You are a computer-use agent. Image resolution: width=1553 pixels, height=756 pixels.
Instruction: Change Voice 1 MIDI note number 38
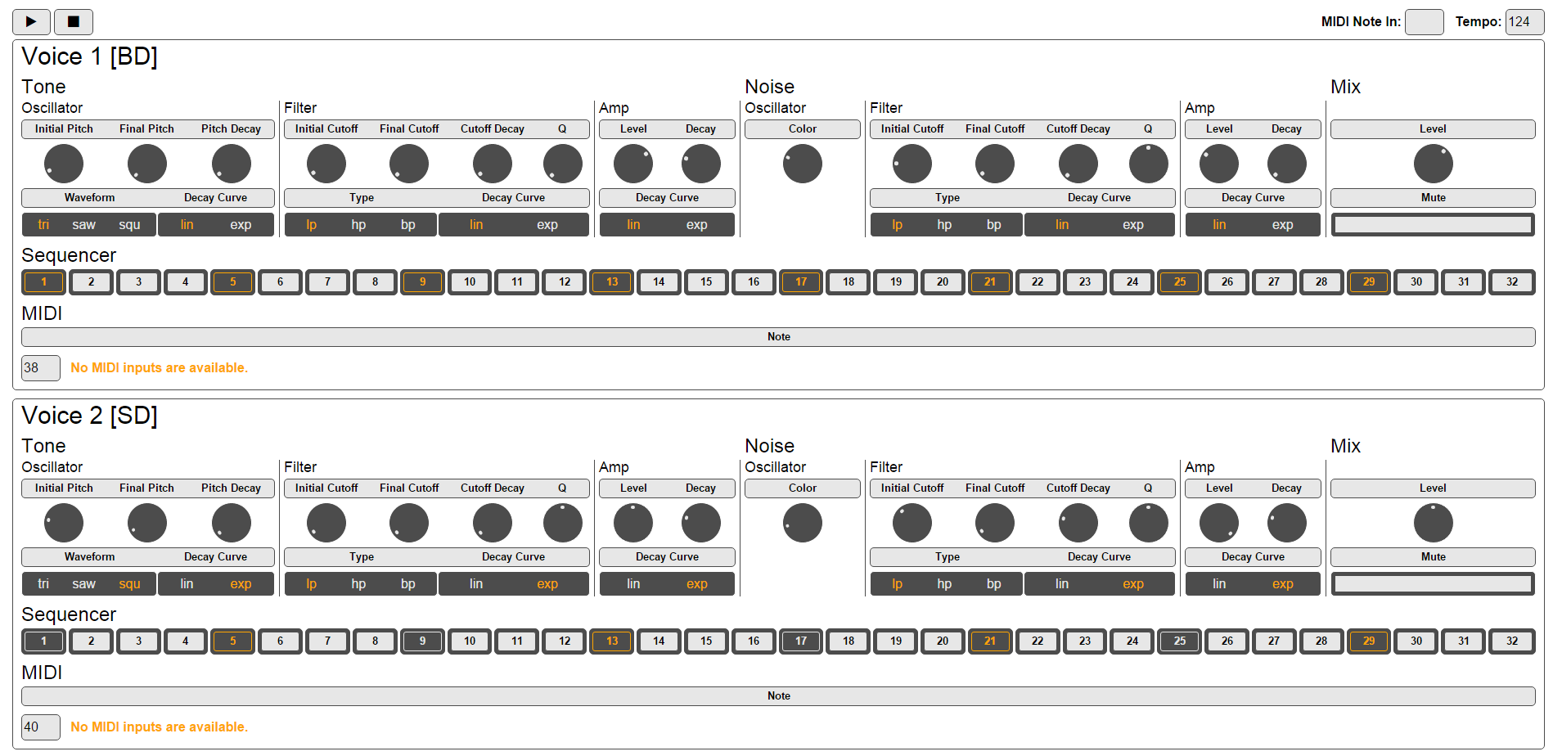40,368
